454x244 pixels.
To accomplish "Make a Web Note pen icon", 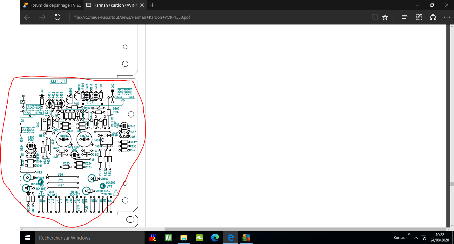I will (x=419, y=17).
